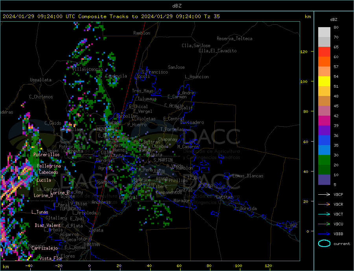This screenshot has height=271, width=354.
Task: Click the 'TUPUNGATO' map label
Action: click(70, 209)
